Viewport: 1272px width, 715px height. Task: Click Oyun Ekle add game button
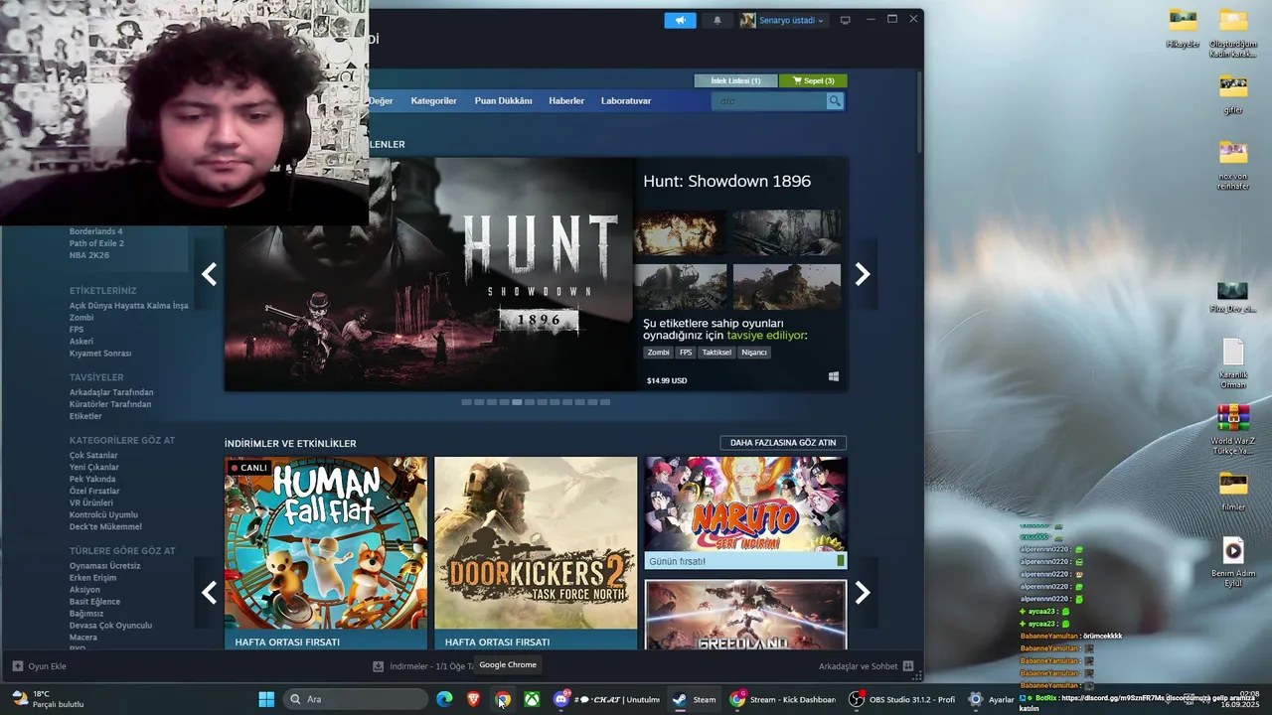tap(40, 666)
